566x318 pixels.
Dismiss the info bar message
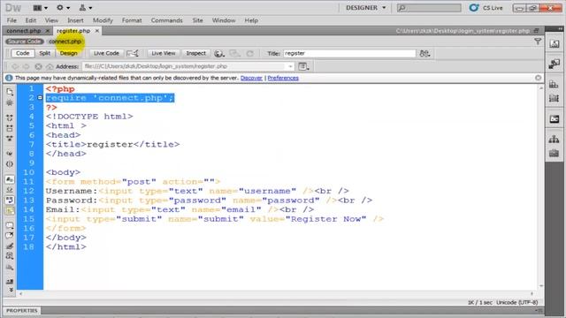coord(539,78)
